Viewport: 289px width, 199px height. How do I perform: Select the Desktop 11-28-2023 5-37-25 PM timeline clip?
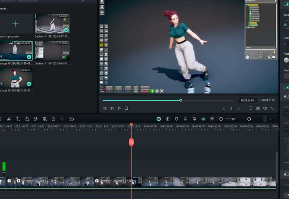(185, 182)
